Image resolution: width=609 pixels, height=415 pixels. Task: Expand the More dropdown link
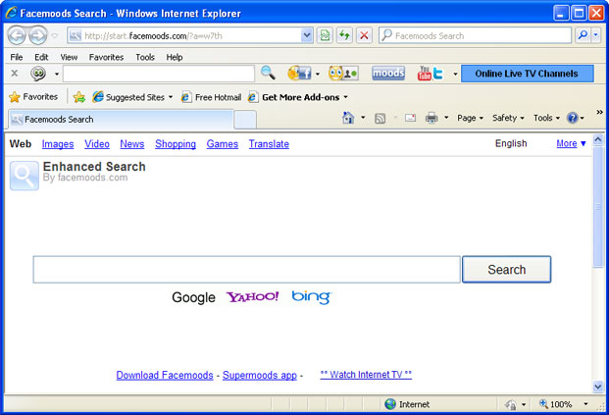pos(571,143)
